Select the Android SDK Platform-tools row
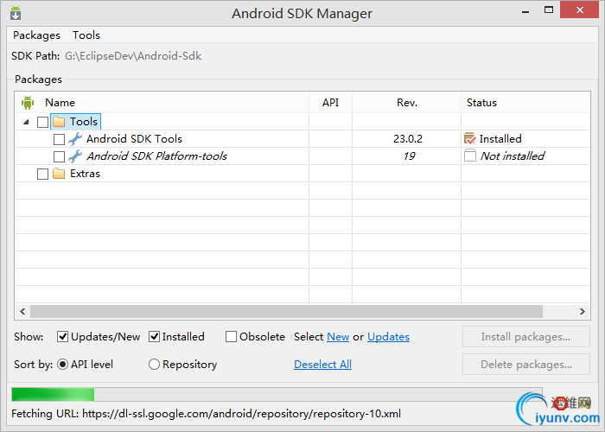Viewport: 605px width, 432px height. [302, 156]
